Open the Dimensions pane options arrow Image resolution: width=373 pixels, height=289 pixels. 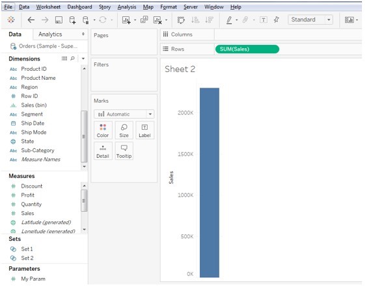83,58
